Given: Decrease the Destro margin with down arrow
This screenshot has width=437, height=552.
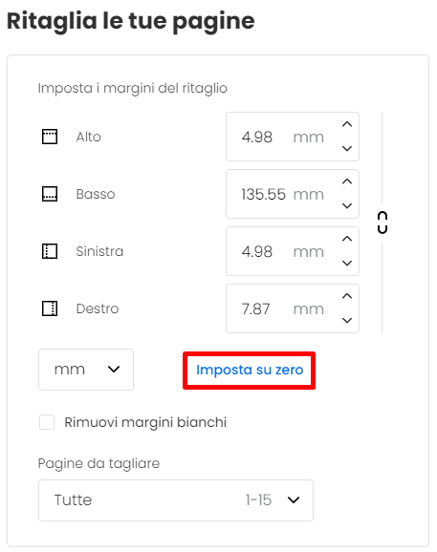Looking at the screenshot, I should pos(347,321).
